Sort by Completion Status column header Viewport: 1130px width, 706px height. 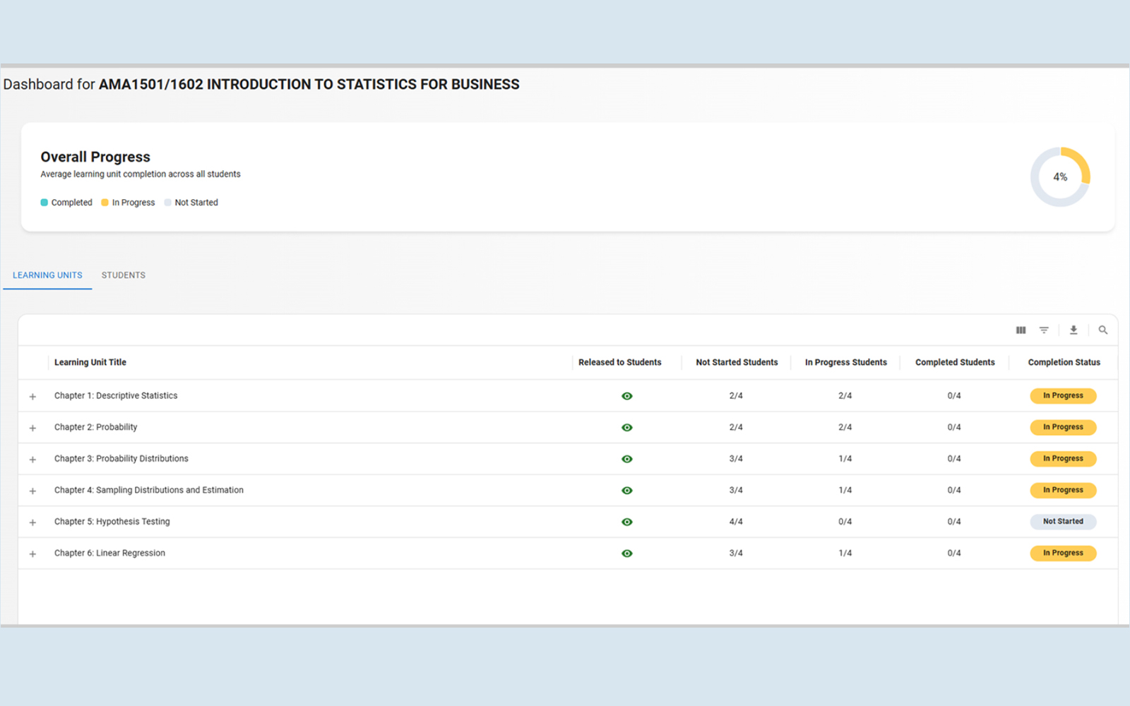tap(1064, 362)
